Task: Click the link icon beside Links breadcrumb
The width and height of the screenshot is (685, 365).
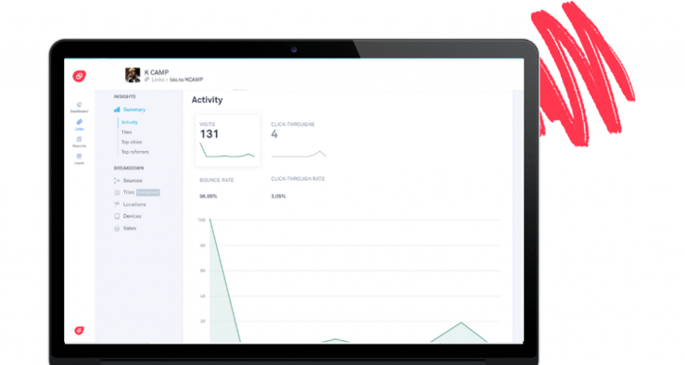Action: pyautogui.click(x=146, y=80)
